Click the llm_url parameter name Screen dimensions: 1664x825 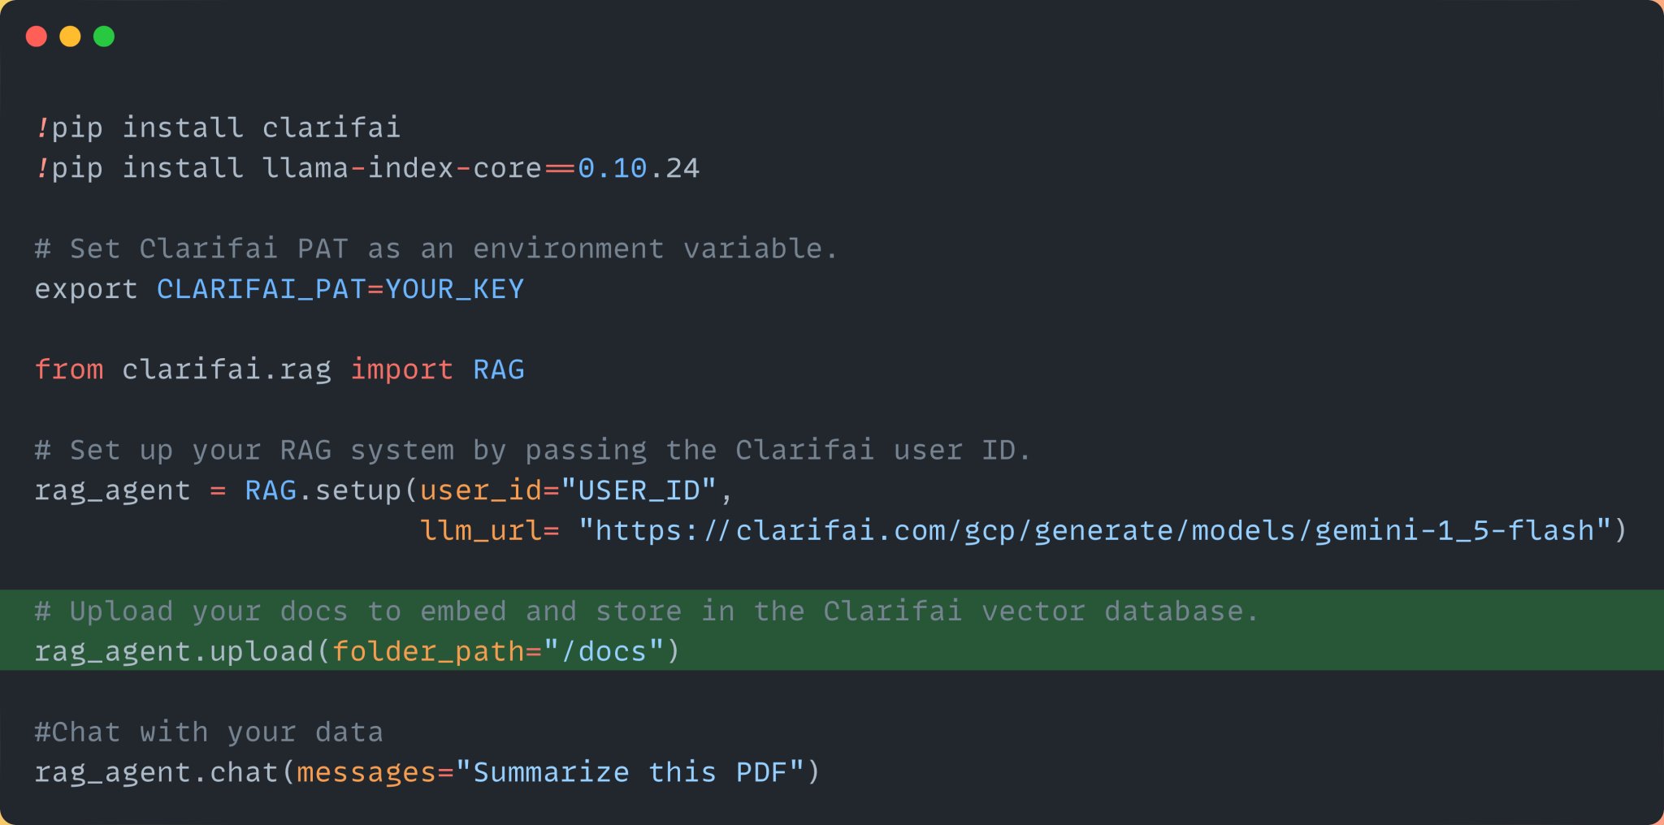480,531
